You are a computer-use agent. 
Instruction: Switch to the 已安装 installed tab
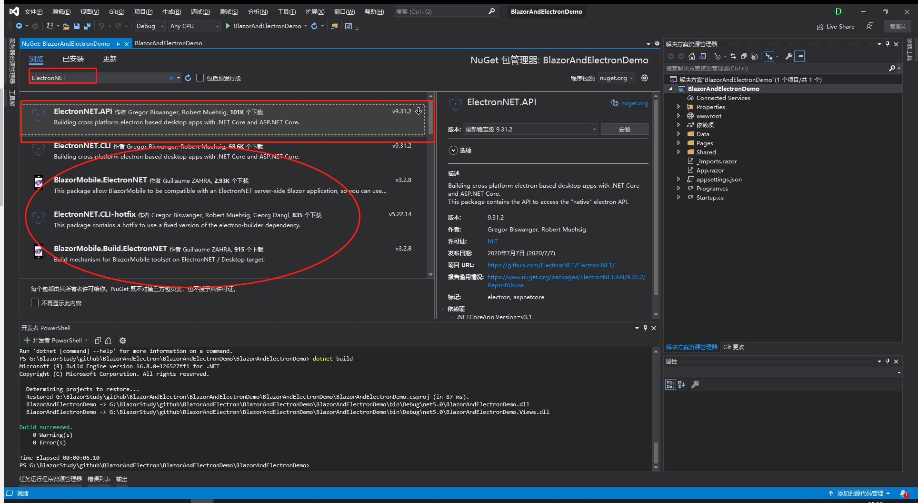[73, 59]
